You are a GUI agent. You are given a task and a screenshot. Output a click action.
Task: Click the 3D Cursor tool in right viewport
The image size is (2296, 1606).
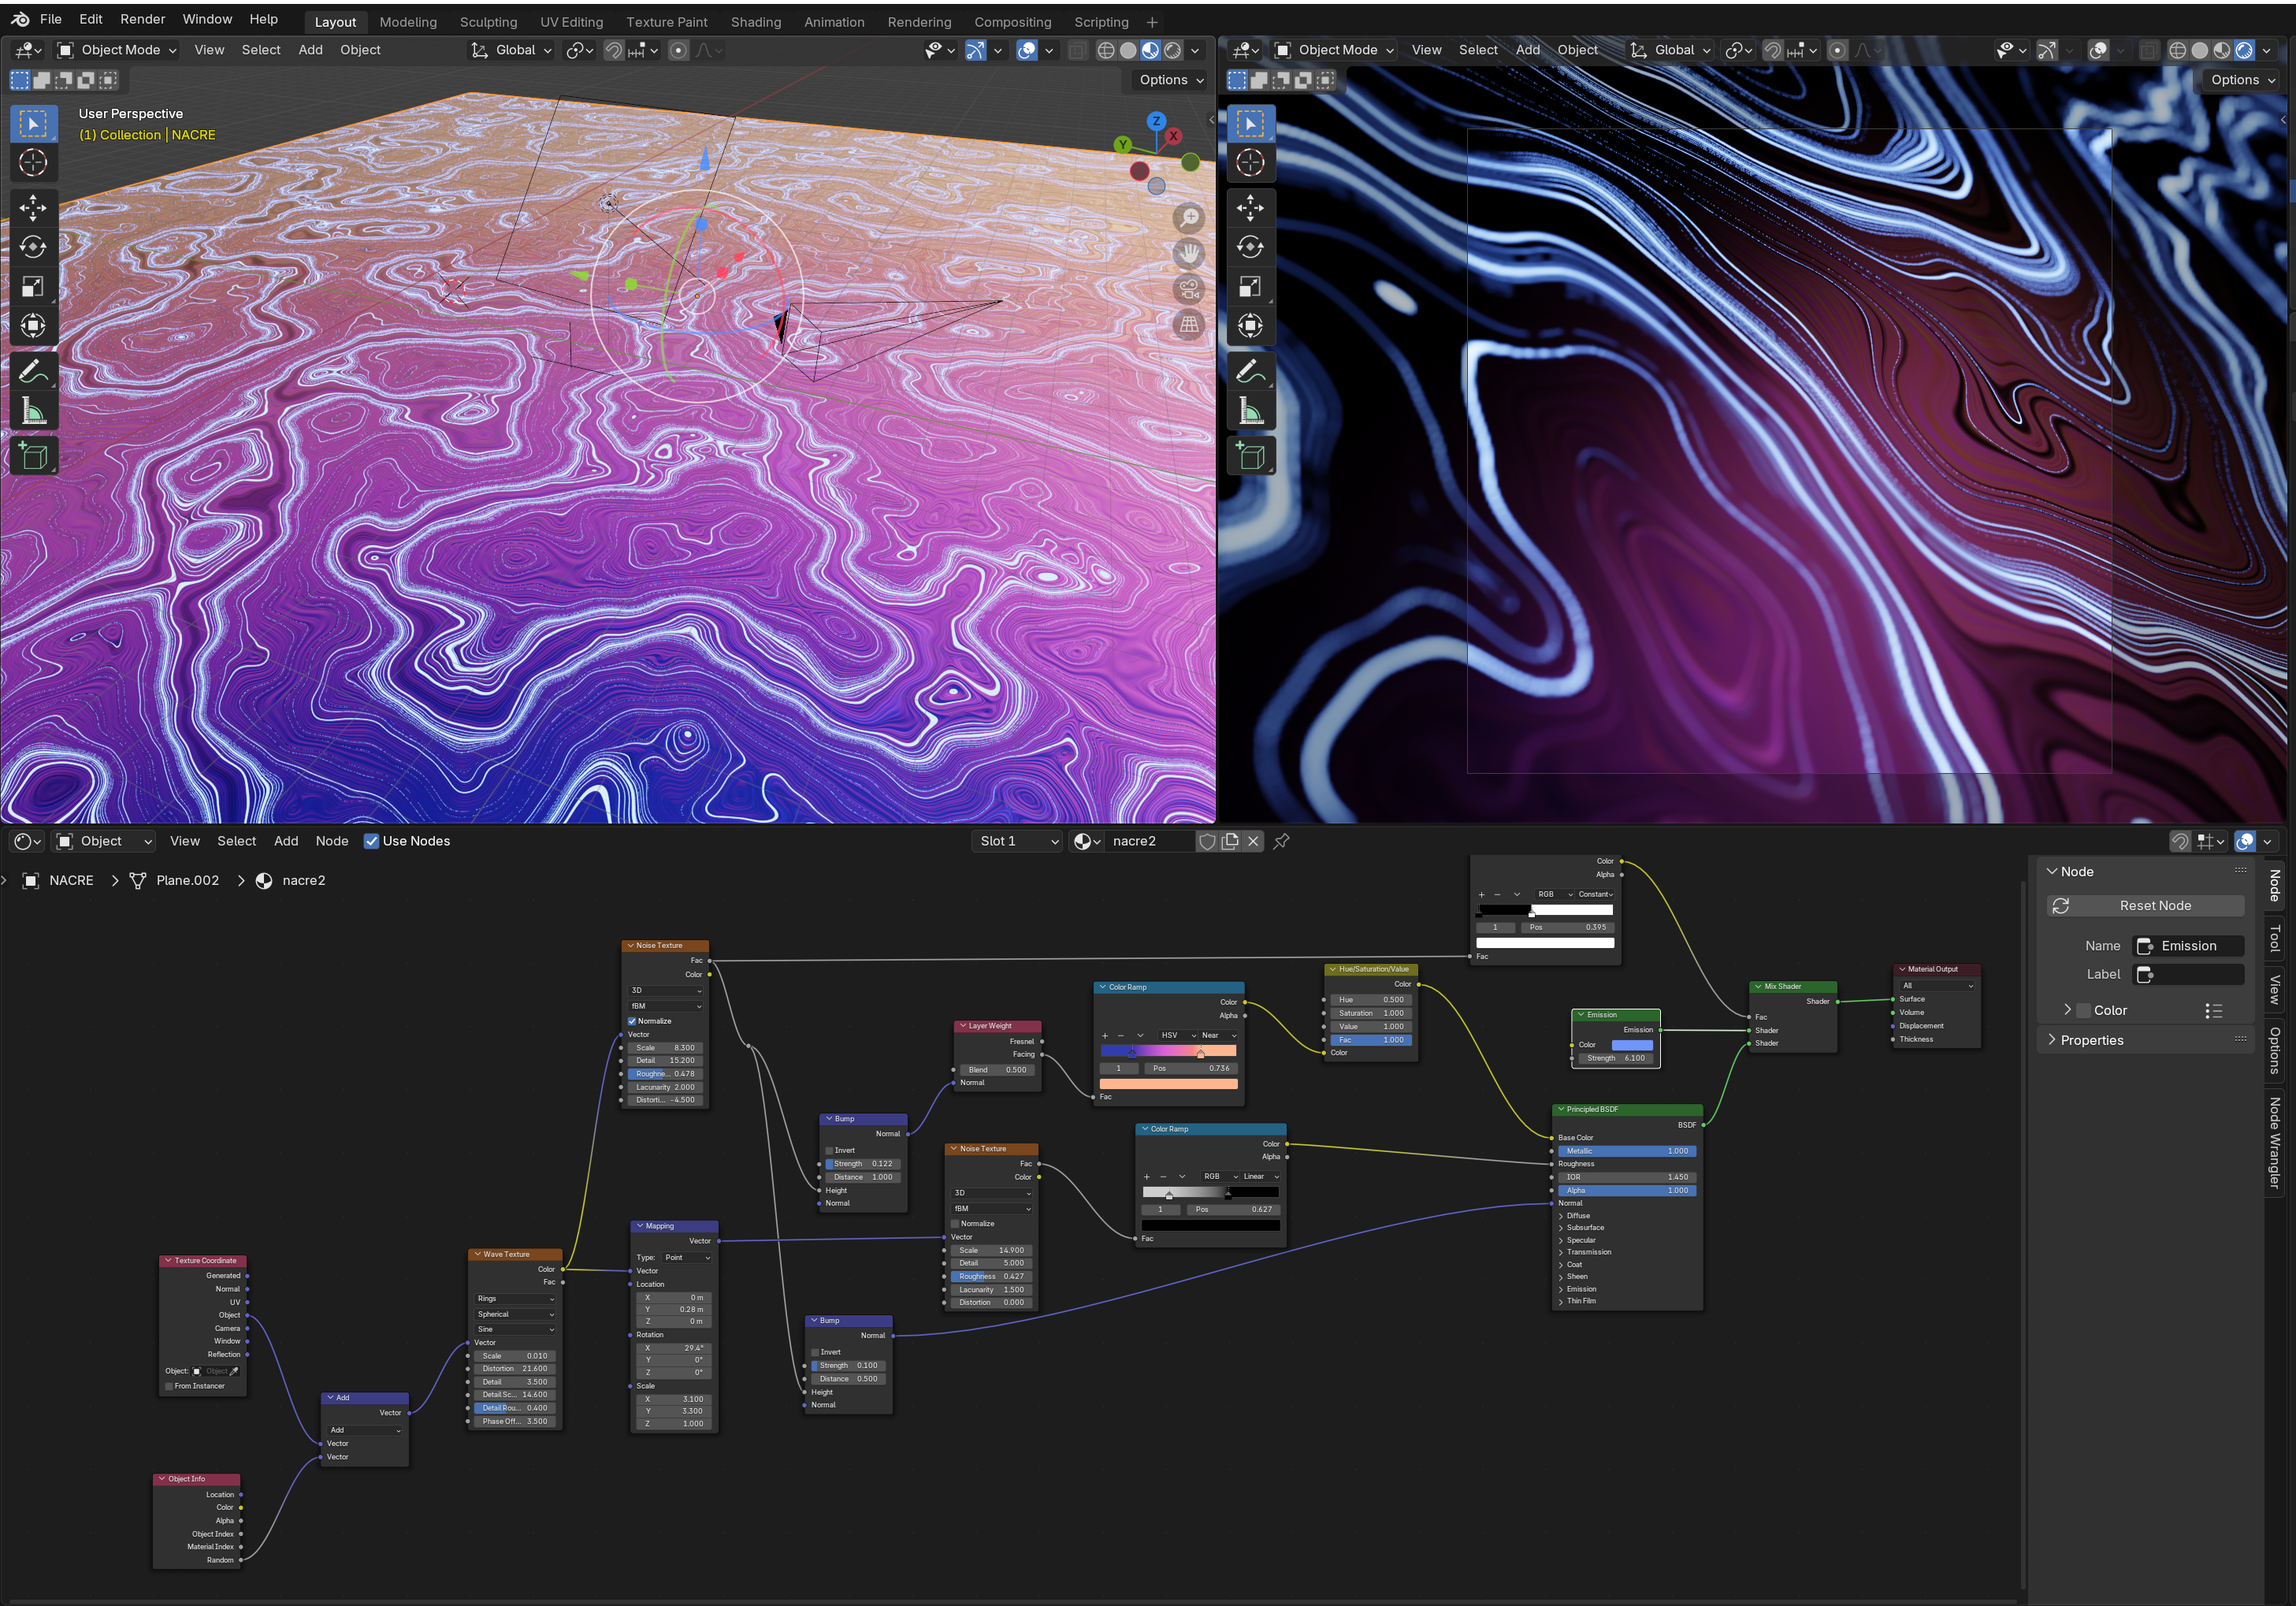(1250, 163)
